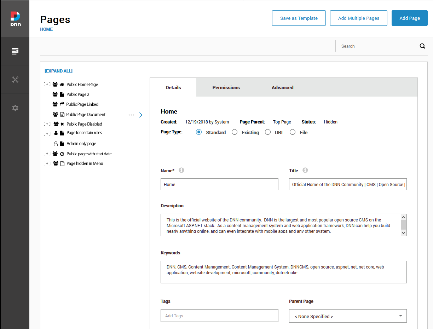433x329 pixels.
Task: Expand Public page with start date node
Action: tap(47, 154)
